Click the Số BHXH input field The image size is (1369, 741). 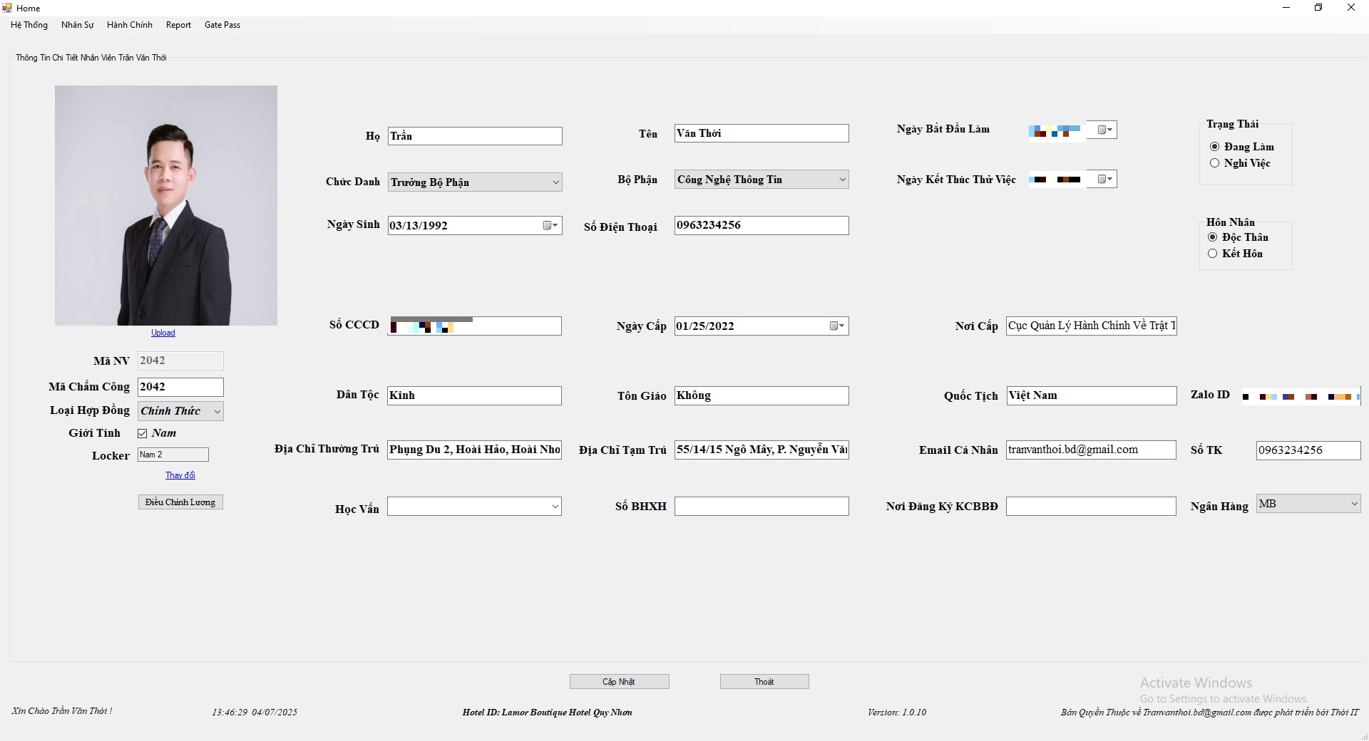click(761, 507)
